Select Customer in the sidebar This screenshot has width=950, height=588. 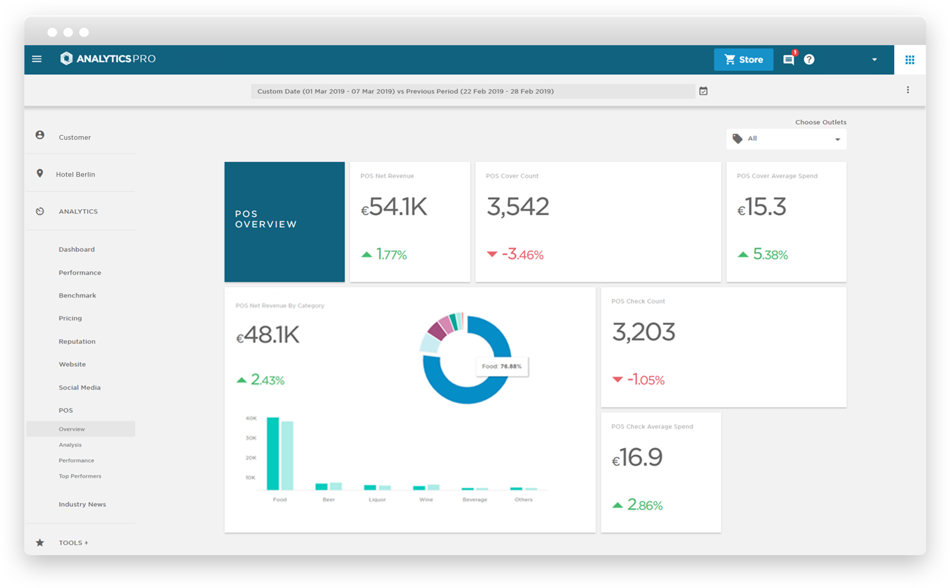(x=75, y=138)
